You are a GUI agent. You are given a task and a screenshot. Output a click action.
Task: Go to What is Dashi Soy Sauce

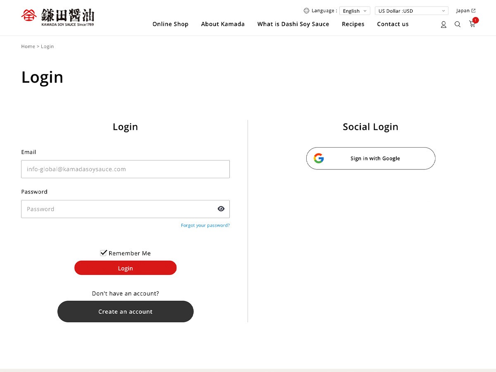293,24
